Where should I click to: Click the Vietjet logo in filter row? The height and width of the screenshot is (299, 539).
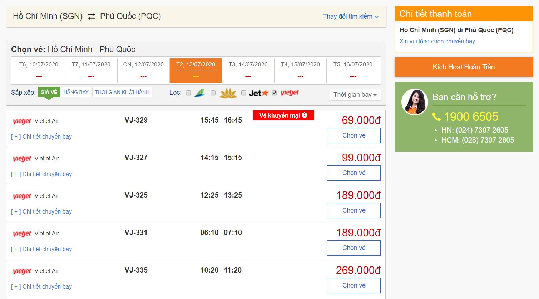(x=290, y=93)
